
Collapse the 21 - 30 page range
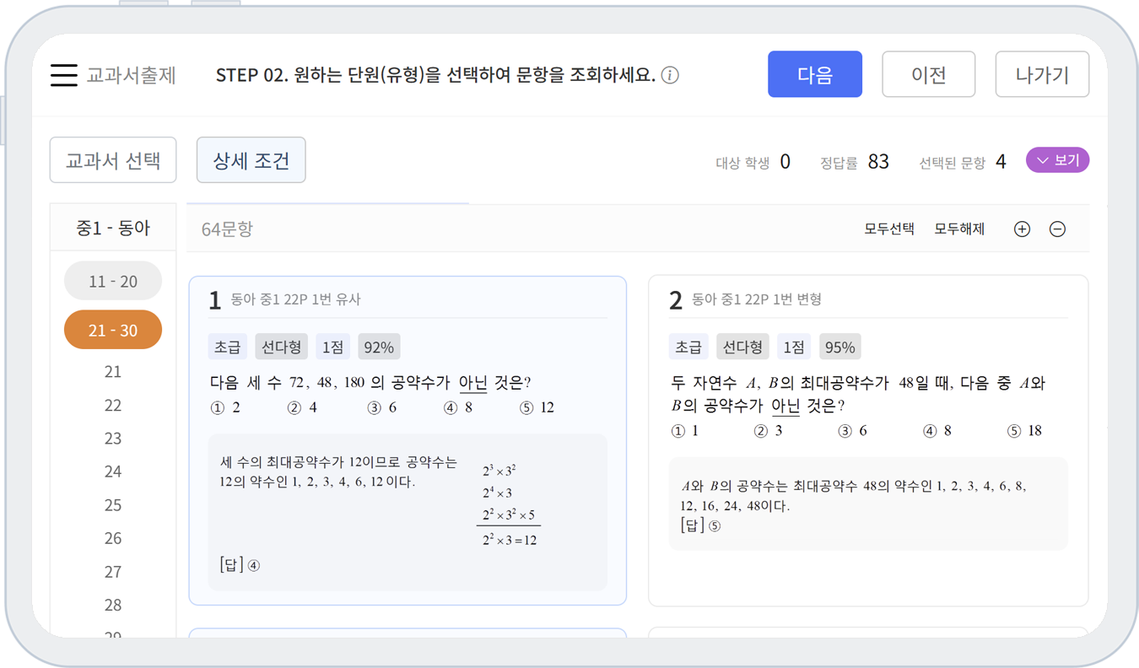113,331
